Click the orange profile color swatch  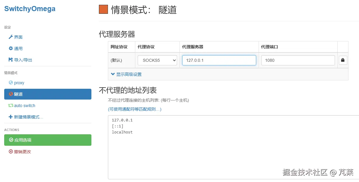pos(103,10)
